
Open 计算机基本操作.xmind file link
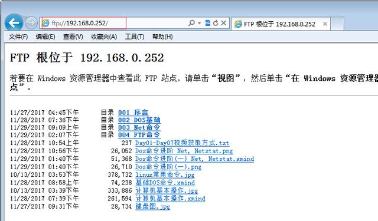[170, 199]
